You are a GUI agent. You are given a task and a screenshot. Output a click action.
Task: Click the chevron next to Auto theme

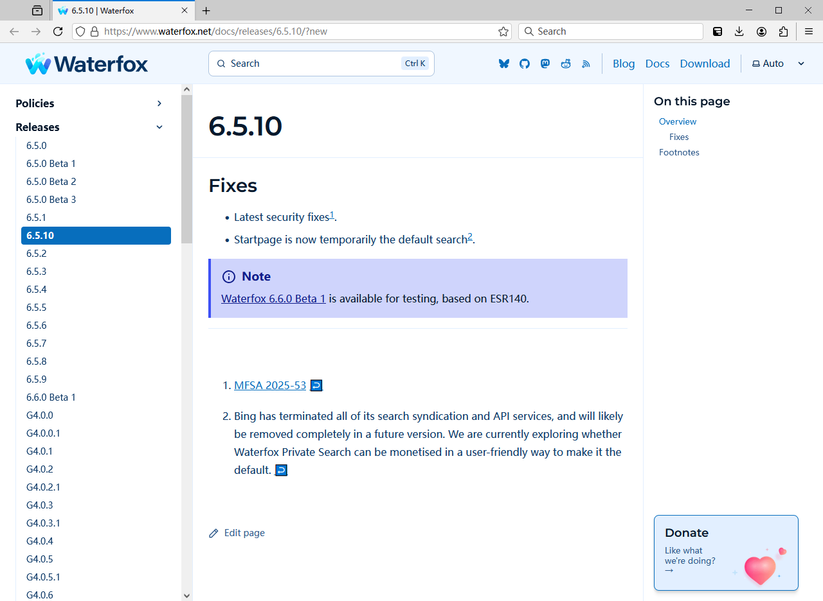801,64
